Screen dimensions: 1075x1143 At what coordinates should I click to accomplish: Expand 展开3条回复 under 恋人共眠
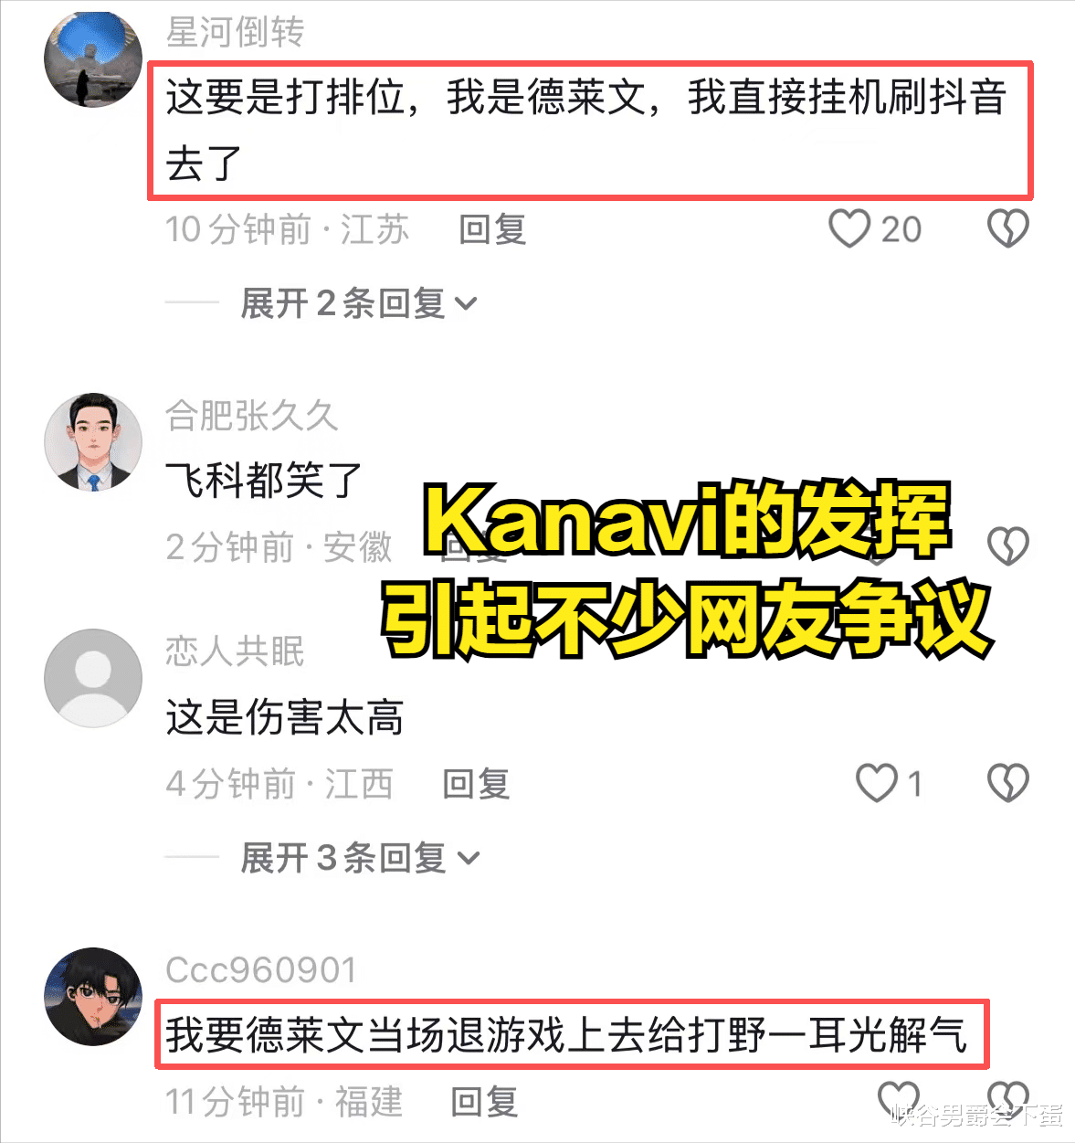pyautogui.click(x=359, y=857)
